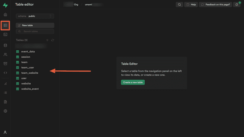
Task: Collapse the tables list with chevrons icon
Action: pyautogui.click(x=47, y=40)
